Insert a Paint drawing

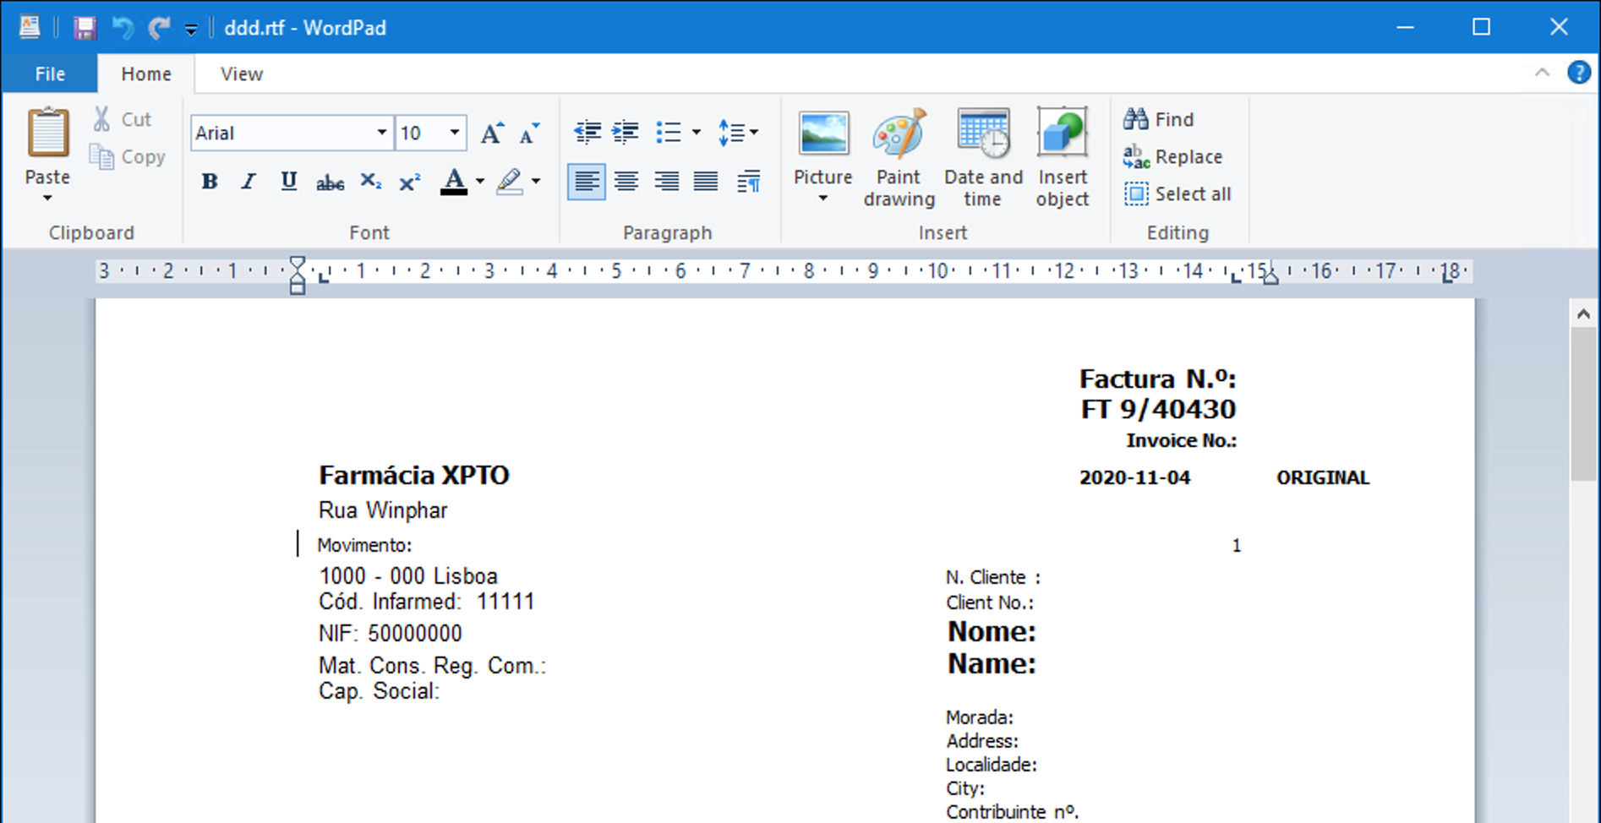coord(898,157)
